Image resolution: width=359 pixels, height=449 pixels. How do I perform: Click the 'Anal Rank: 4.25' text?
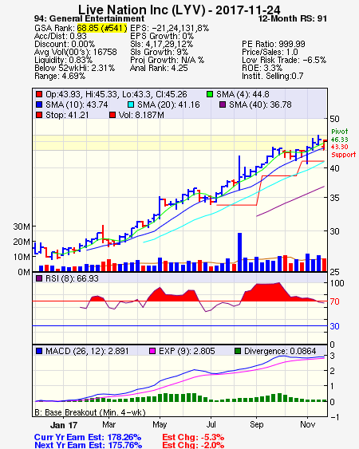click(x=159, y=68)
